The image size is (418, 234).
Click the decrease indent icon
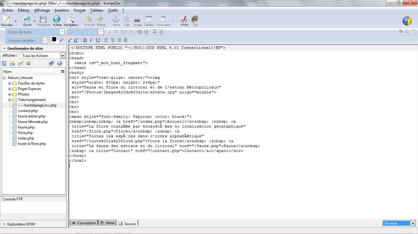click(x=146, y=32)
